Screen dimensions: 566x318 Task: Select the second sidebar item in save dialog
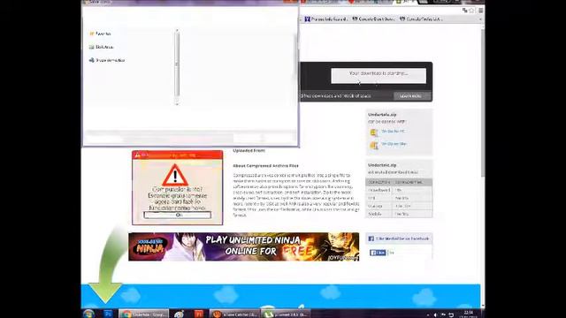[101, 47]
